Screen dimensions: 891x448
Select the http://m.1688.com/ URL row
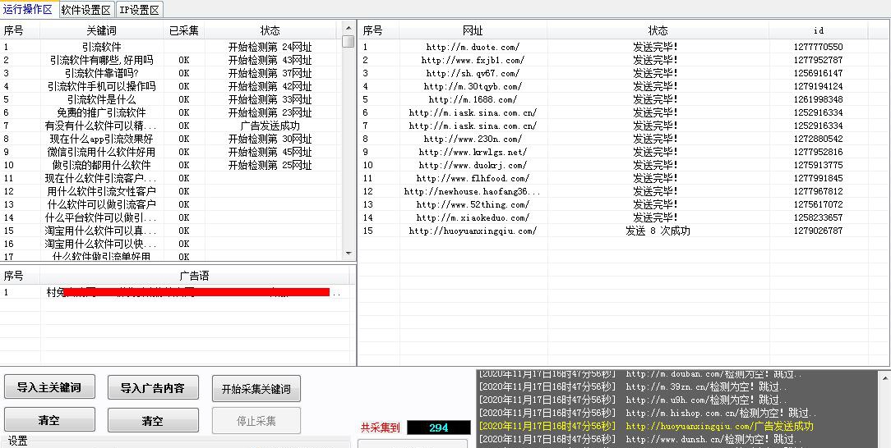[x=473, y=99]
